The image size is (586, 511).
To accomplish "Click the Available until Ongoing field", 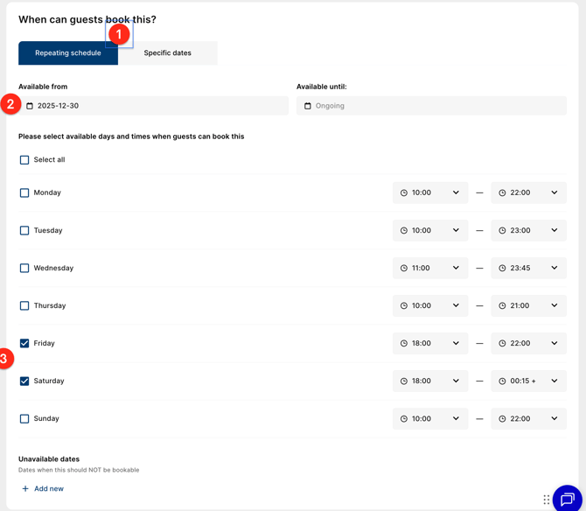I will point(430,106).
